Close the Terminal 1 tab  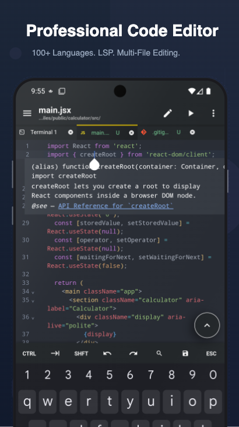pyautogui.click(x=71, y=132)
